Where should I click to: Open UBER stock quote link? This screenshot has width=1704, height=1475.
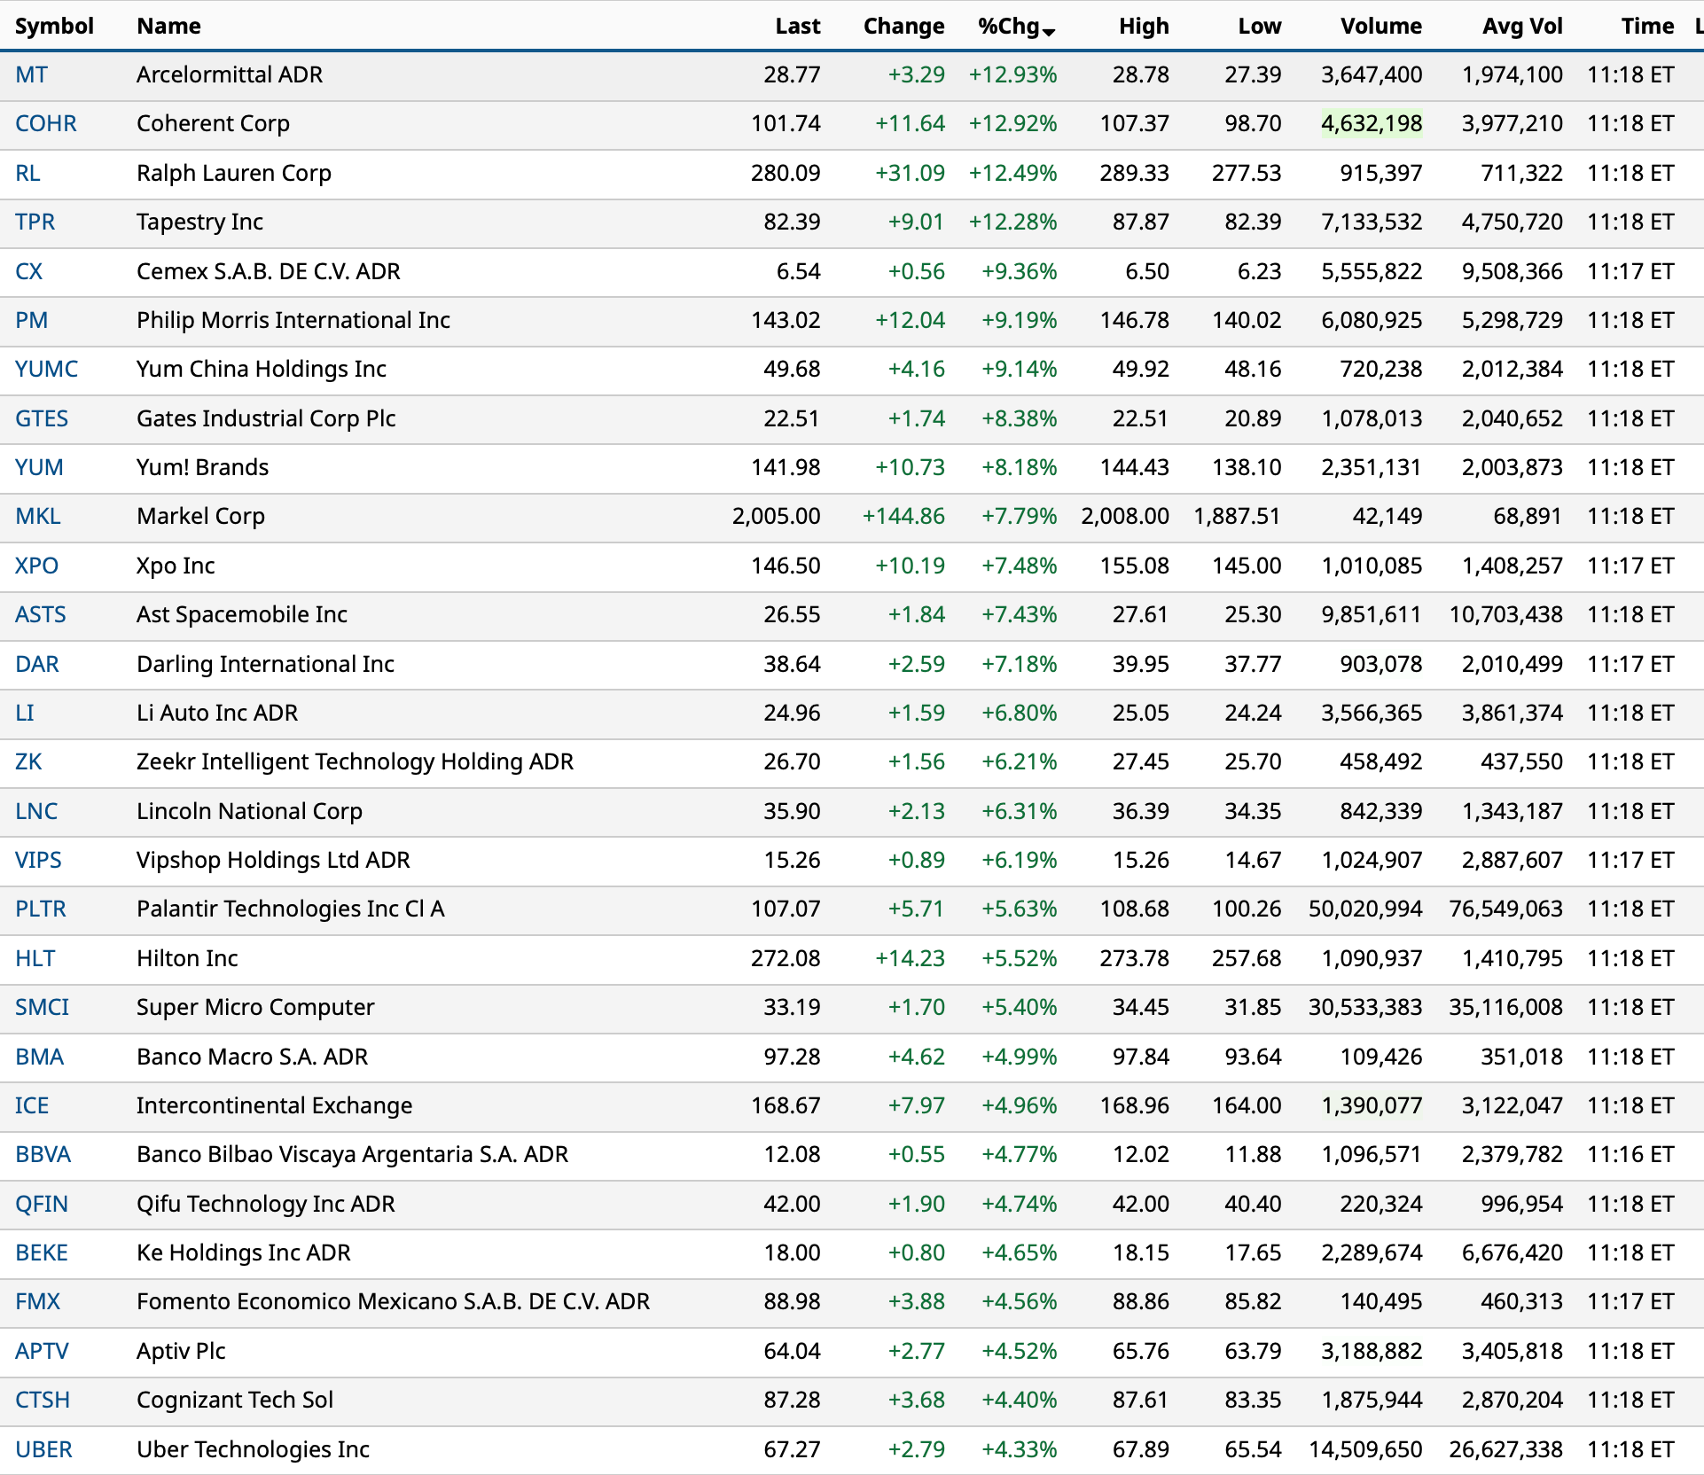[43, 1449]
